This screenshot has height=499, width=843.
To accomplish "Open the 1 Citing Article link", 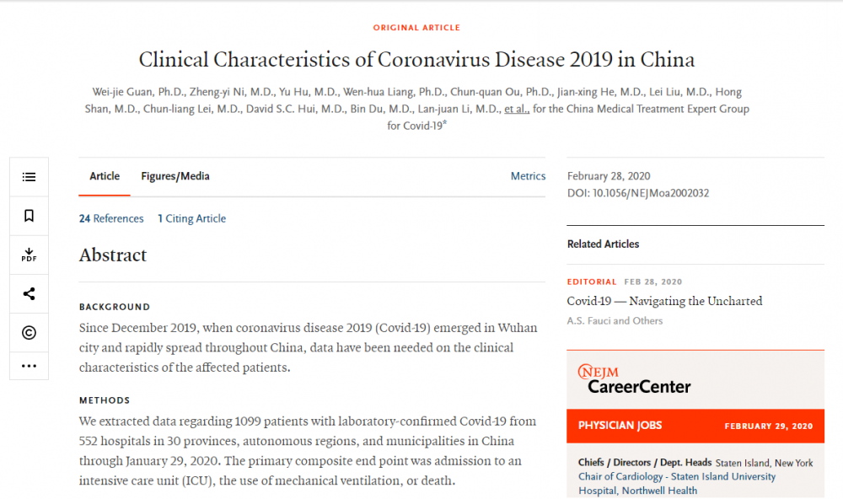I will (x=192, y=219).
